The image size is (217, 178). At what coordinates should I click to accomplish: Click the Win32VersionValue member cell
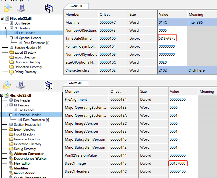click(86, 155)
